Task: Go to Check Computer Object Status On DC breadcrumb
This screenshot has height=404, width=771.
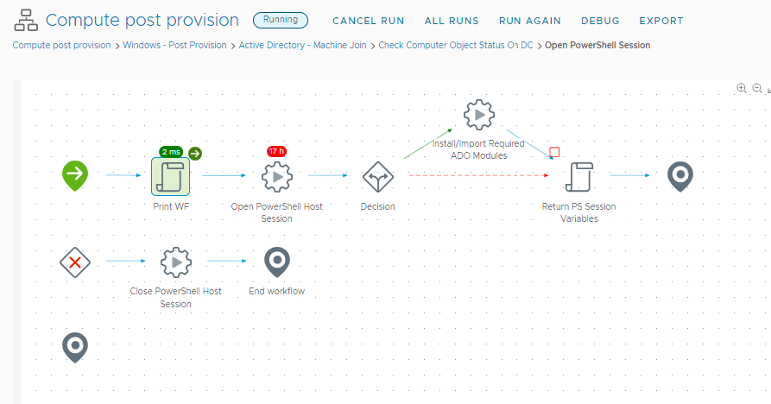Action: click(456, 45)
